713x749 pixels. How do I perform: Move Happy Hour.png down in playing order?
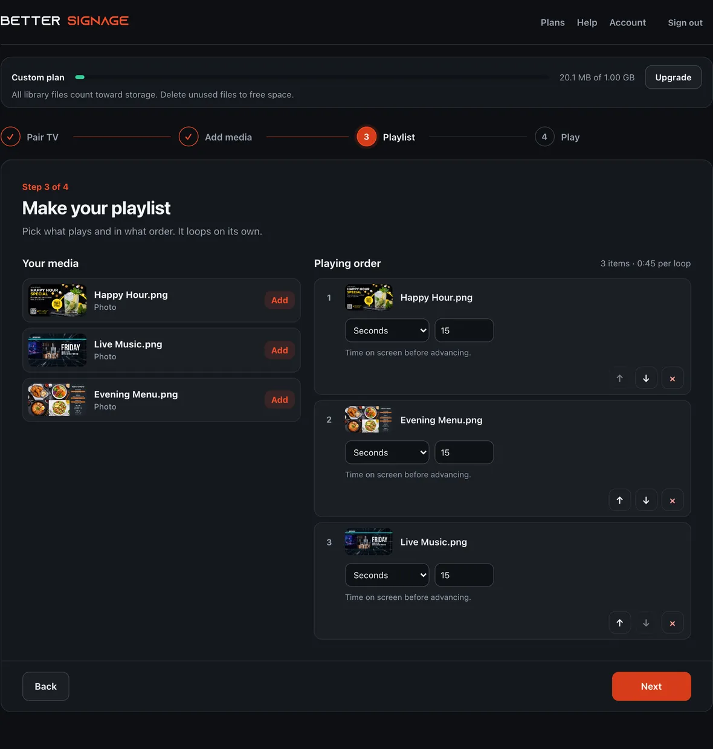coord(646,378)
